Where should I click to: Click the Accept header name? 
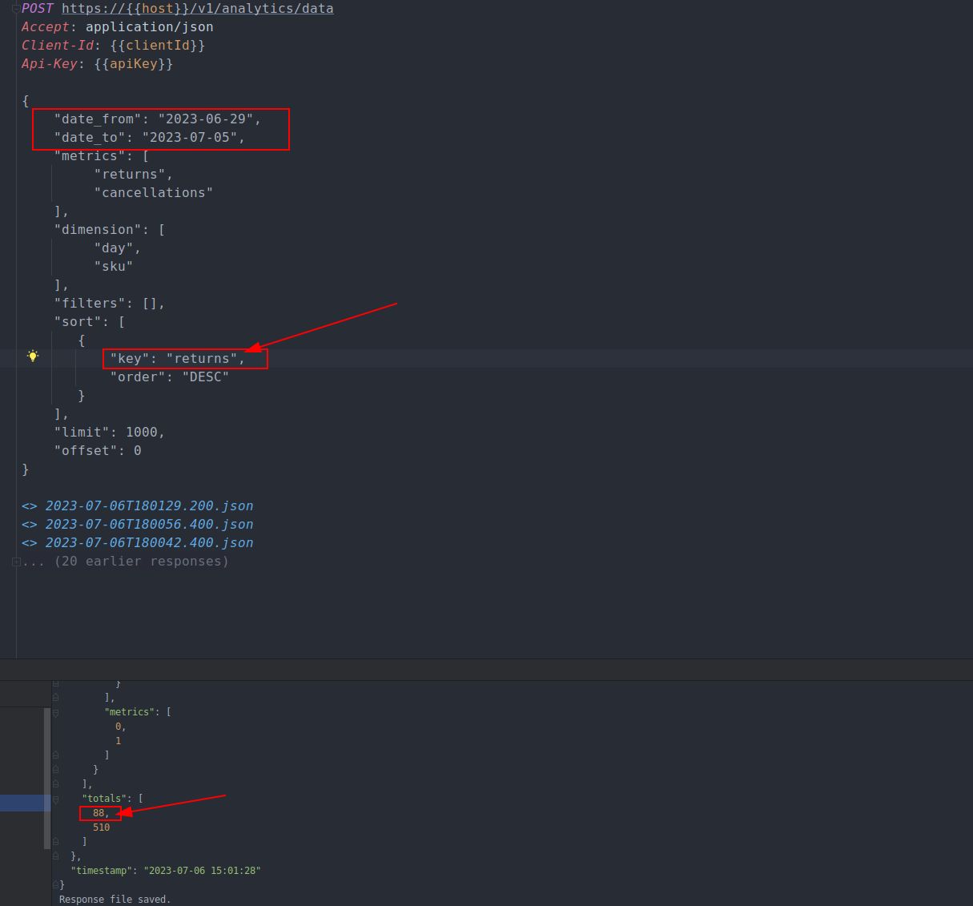46,27
